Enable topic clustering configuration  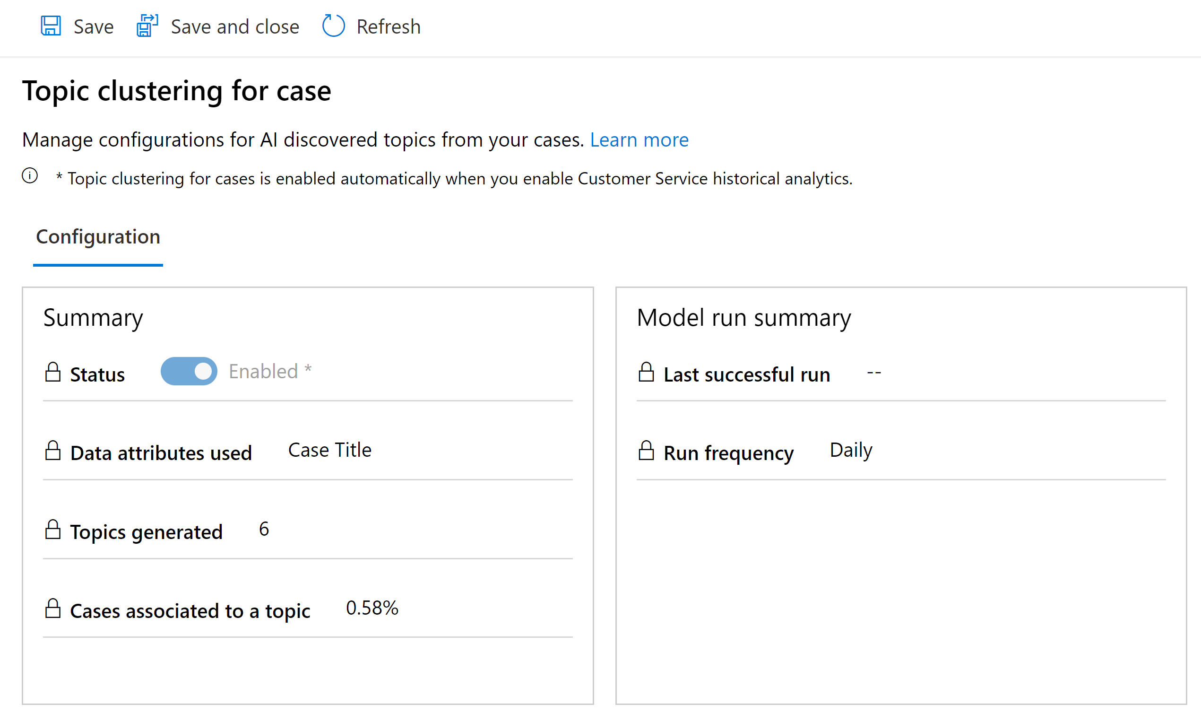point(191,371)
